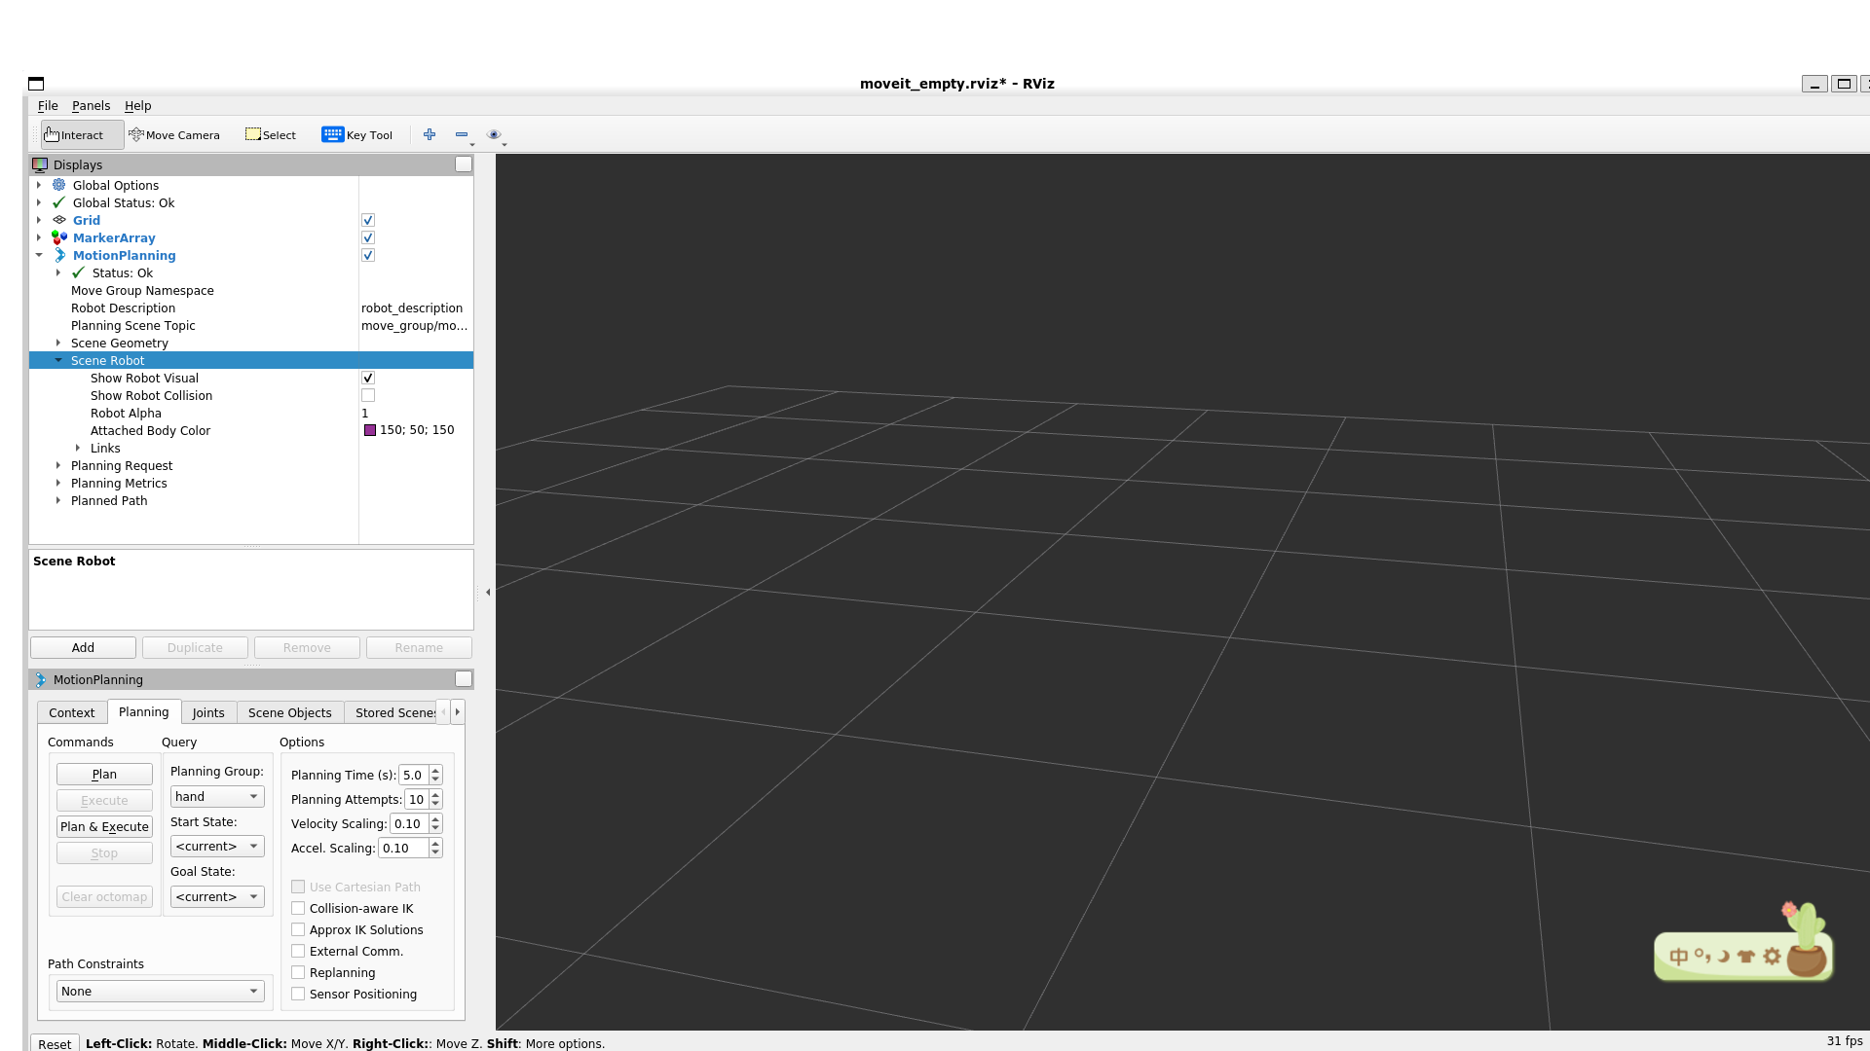Click the Accel. Scaling value field

(x=403, y=848)
